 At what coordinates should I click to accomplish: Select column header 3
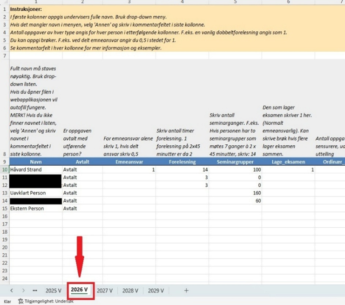click(x=129, y=2)
